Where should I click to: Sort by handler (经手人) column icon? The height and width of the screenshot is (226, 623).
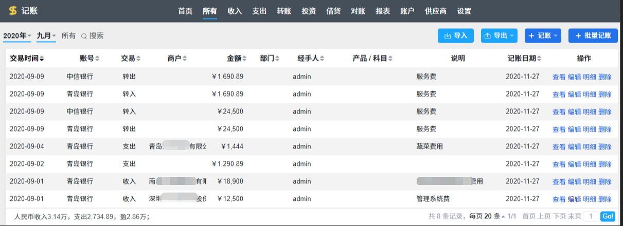coord(322,59)
